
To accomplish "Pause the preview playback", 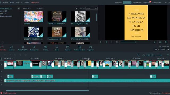I will coord(111,42).
